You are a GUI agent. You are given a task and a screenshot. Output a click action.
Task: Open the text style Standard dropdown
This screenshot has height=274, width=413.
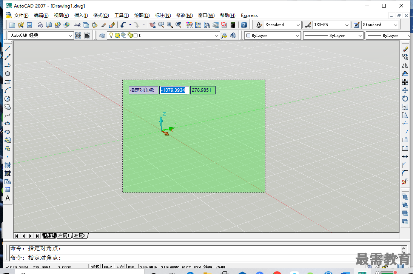[298, 25]
